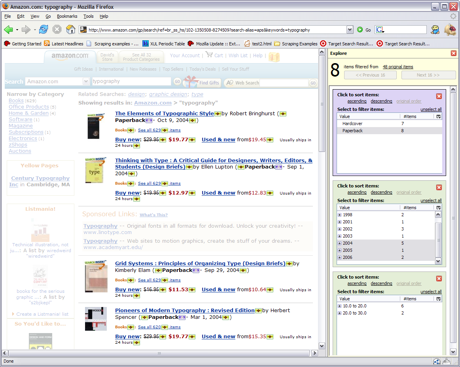Click the Amazon shopping cart icon
The height and width of the screenshot is (367, 460).
coord(209,55)
